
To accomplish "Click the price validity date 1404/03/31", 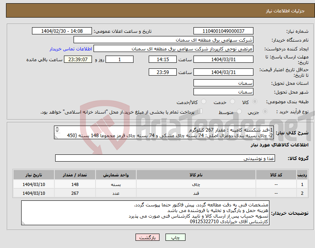I will pos(223,72).
